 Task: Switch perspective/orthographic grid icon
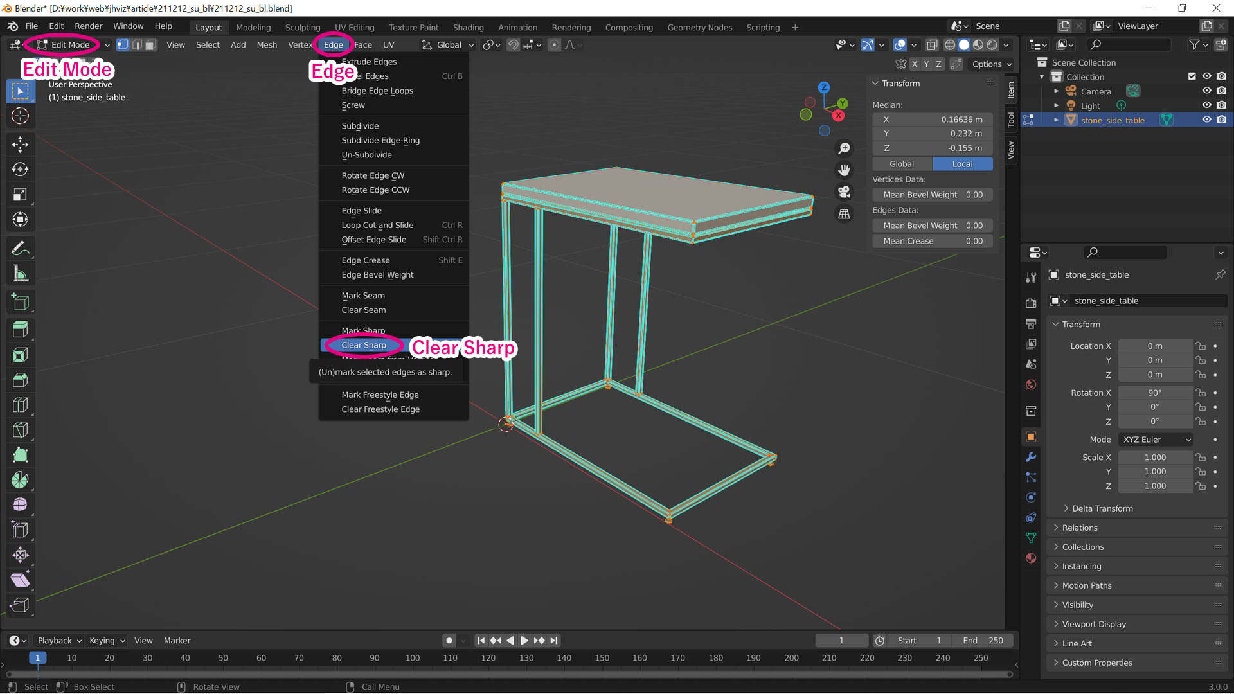pos(844,214)
